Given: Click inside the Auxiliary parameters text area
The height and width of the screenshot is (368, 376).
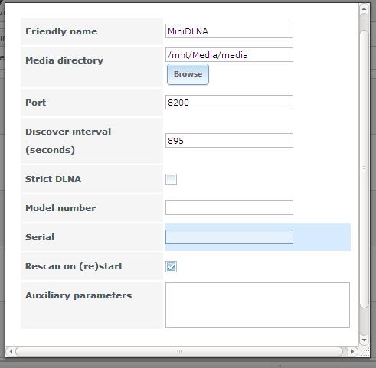Looking at the screenshot, I should click(x=257, y=305).
